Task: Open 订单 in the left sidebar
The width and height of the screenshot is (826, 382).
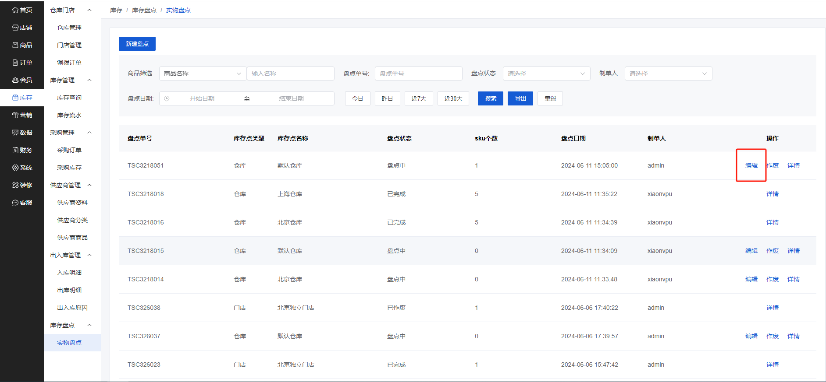Action: (x=22, y=63)
